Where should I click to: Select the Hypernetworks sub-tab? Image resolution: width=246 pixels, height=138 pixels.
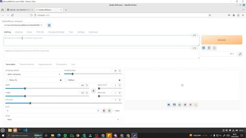click(x=45, y=64)
